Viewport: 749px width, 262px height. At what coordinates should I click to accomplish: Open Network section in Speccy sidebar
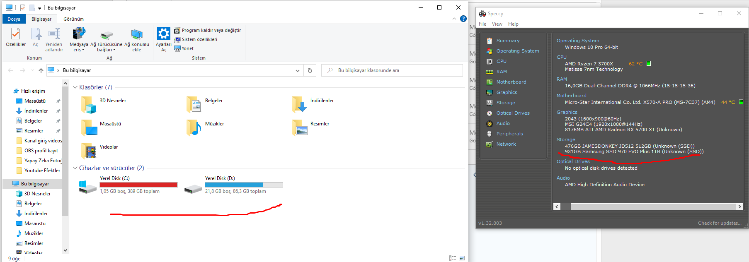[506, 144]
